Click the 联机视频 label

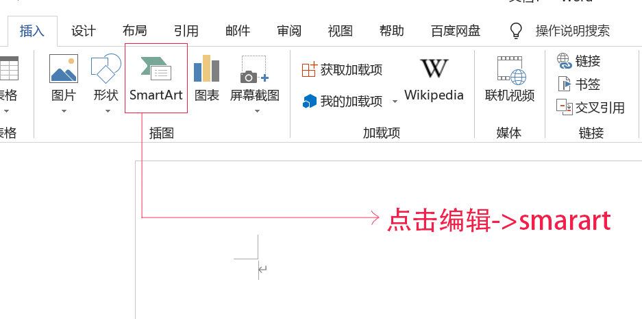pyautogui.click(x=510, y=95)
